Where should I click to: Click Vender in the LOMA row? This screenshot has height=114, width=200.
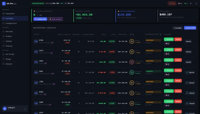[x=178, y=81]
